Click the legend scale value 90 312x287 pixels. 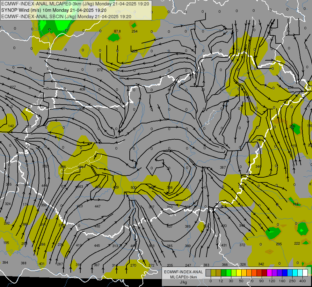[262, 281]
